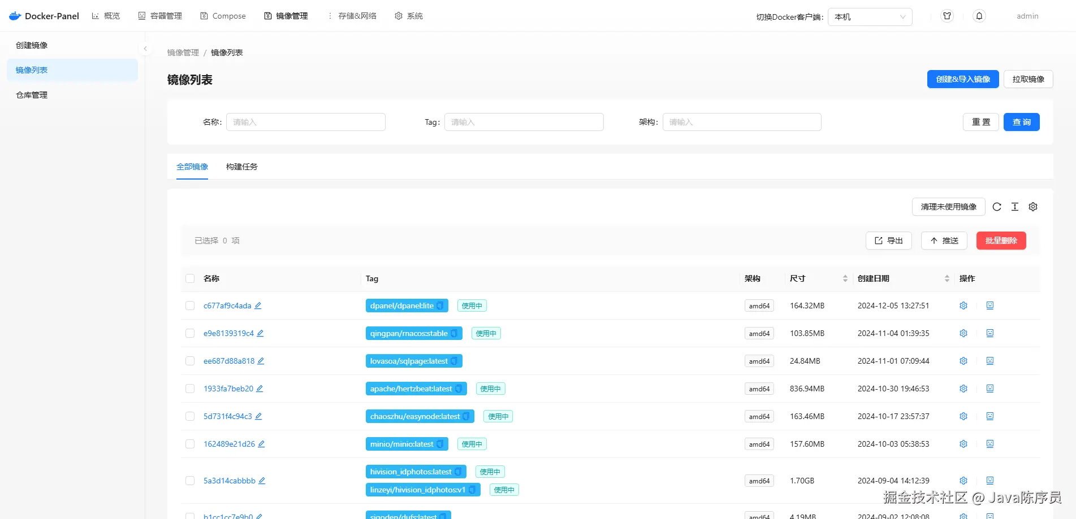Open detail icon for dpanel/dpanel:lite row
The image size is (1076, 519).
click(990, 306)
